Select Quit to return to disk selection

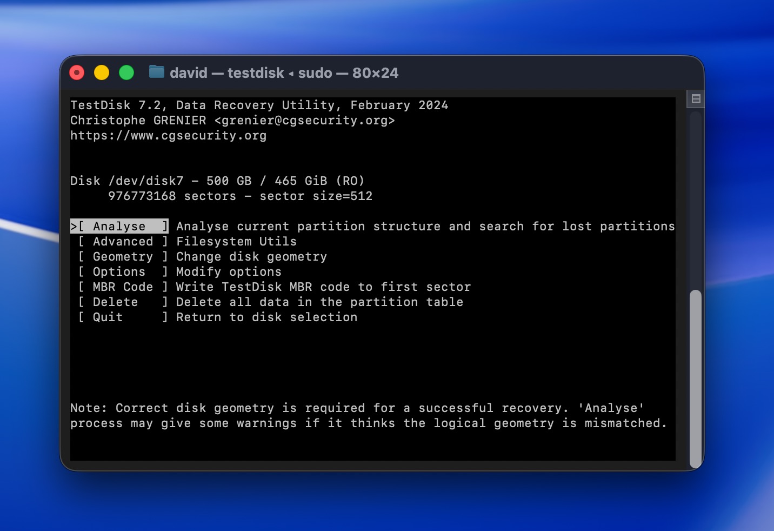[108, 317]
